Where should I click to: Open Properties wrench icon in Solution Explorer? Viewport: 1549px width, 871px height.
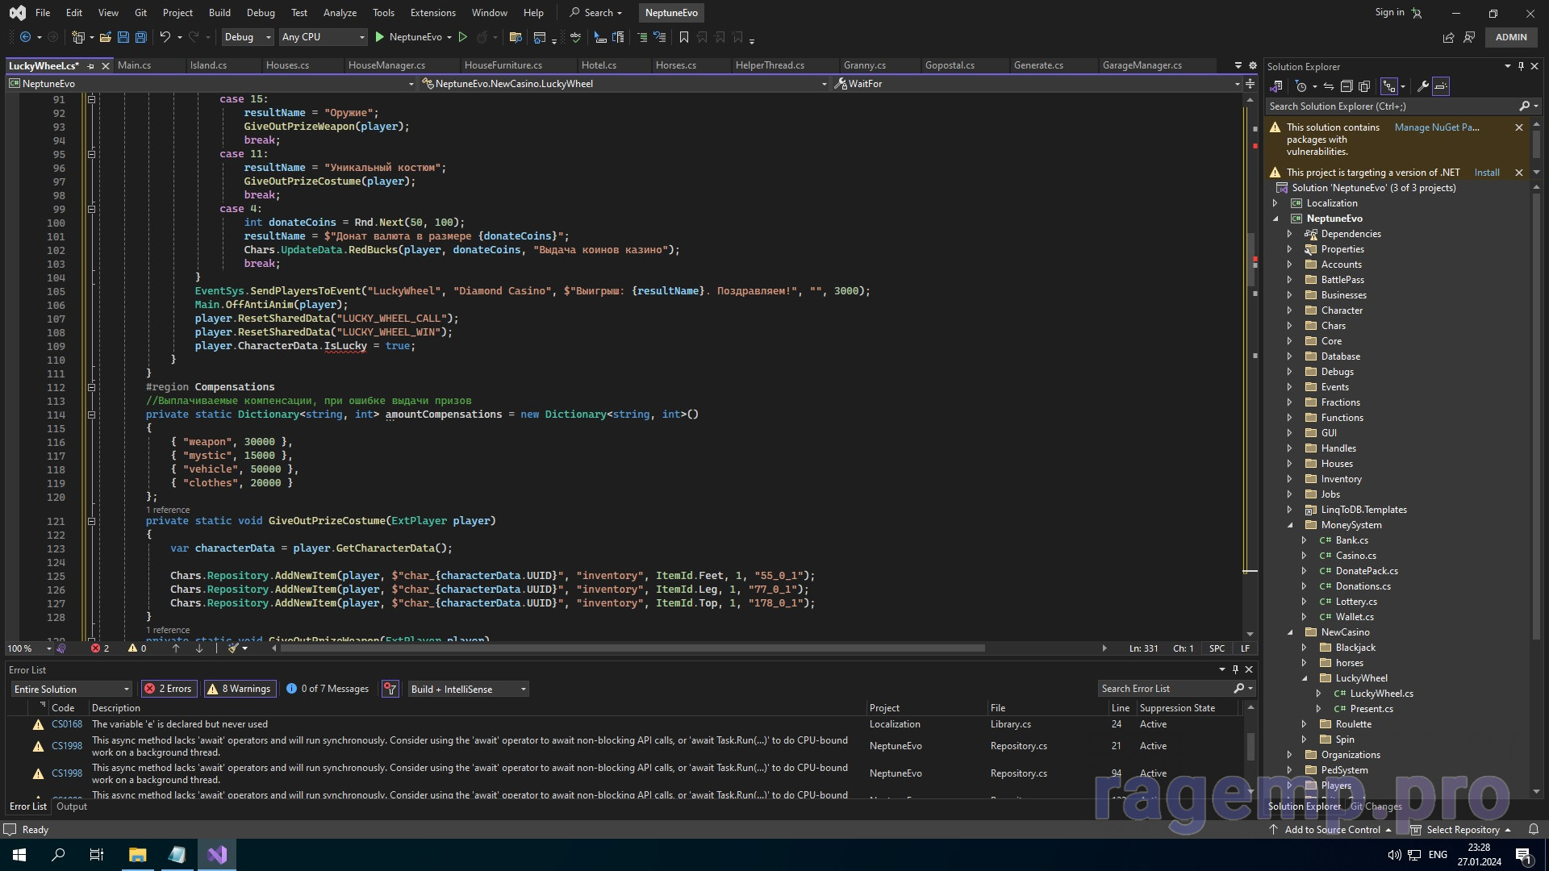tap(1423, 86)
